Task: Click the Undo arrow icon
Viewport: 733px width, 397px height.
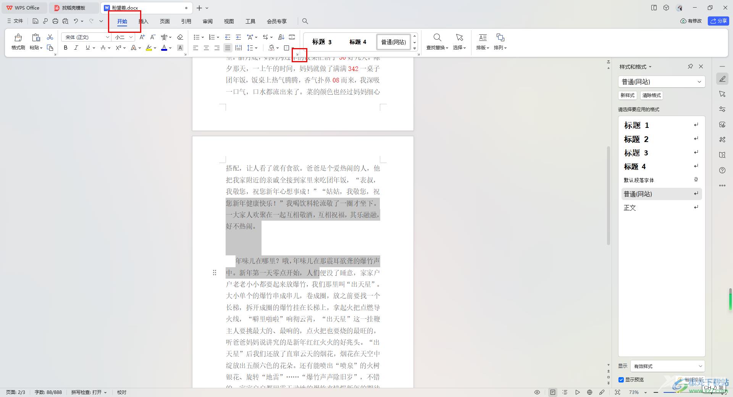Action: [x=76, y=21]
